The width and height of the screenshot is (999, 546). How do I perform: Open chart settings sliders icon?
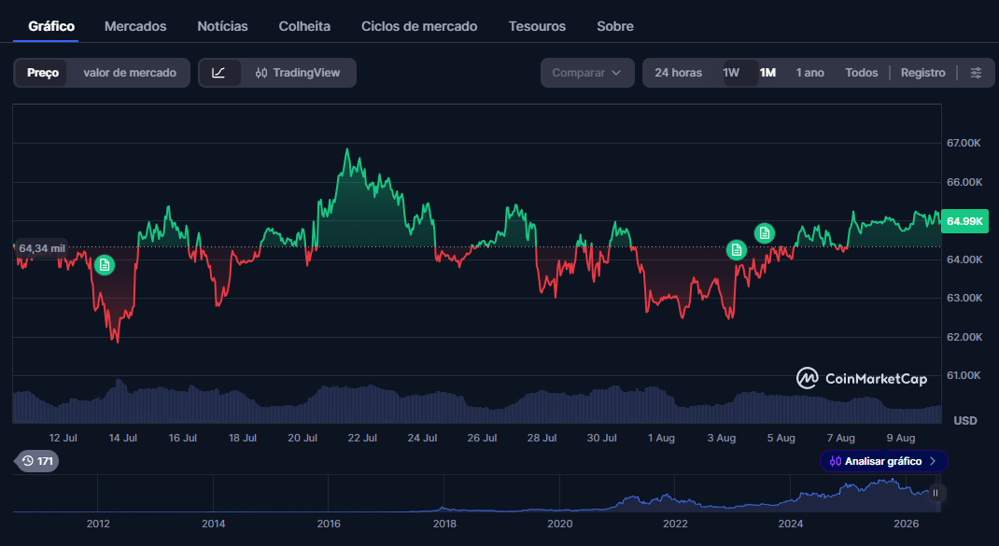(976, 73)
